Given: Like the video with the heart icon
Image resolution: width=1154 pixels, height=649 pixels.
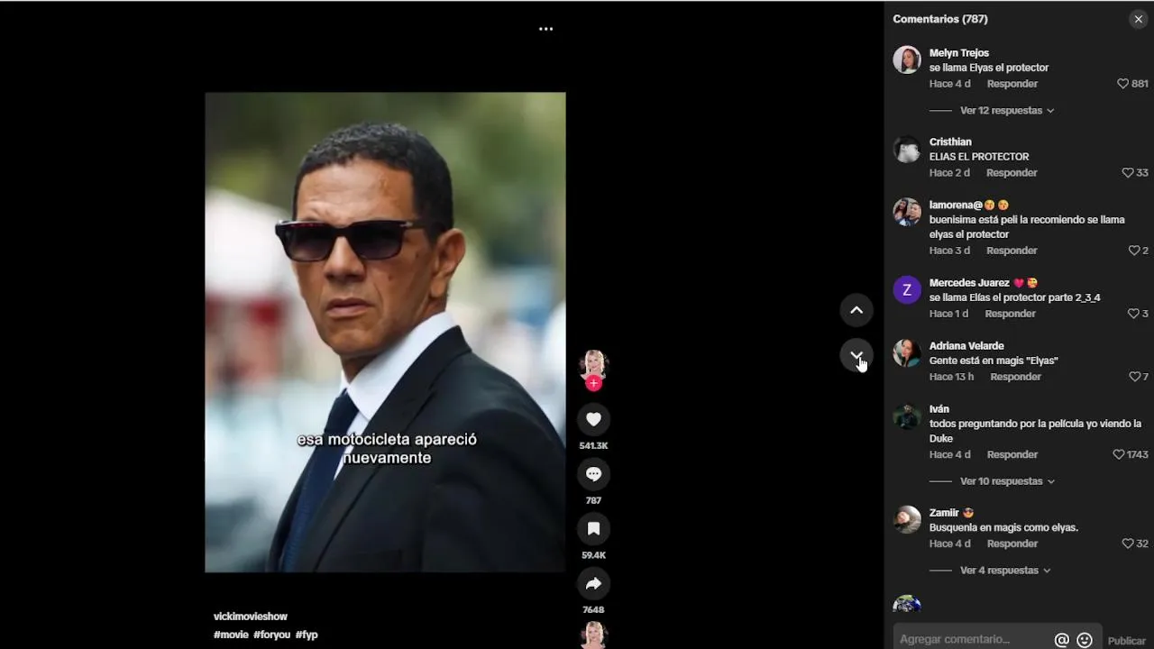Looking at the screenshot, I should pos(593,419).
